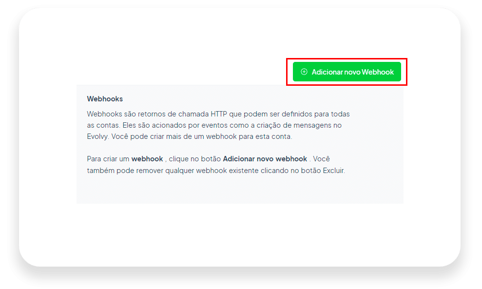Click the plus circle icon in green button

tap(304, 72)
